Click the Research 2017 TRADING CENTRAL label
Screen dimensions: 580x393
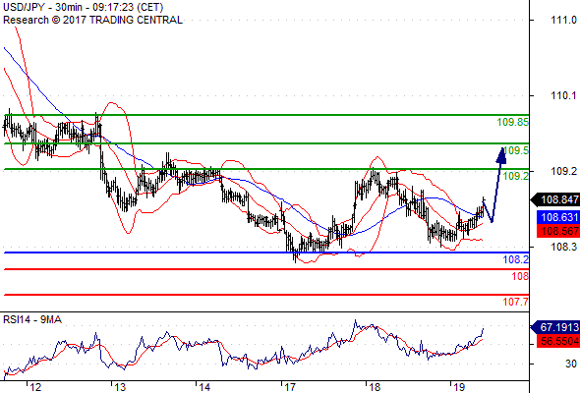tap(92, 20)
